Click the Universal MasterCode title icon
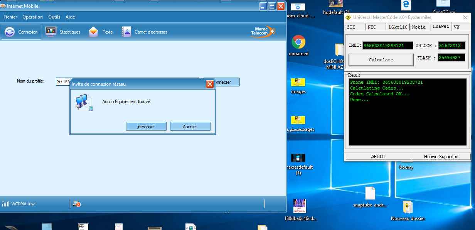This screenshot has width=475, height=230. (x=348, y=17)
